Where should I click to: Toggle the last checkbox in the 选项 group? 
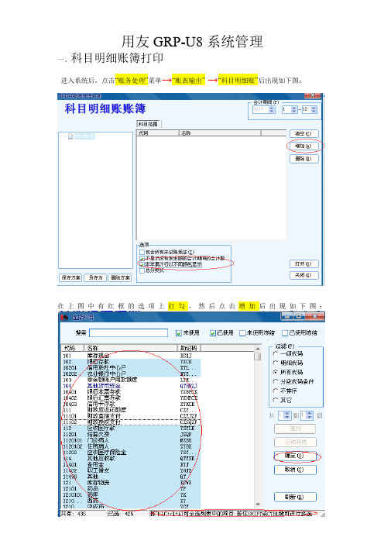point(142,270)
